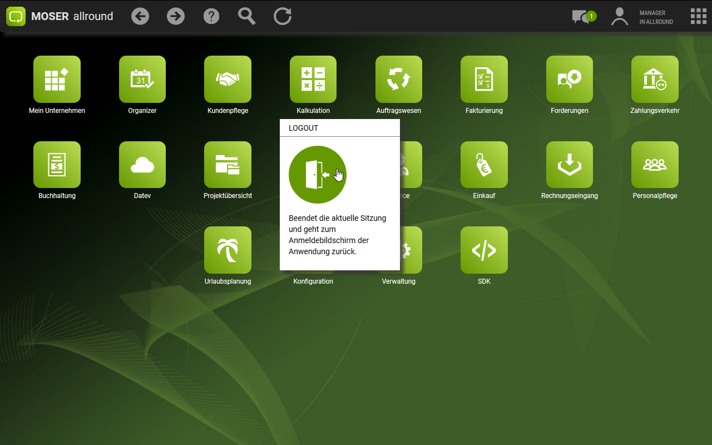Open the Forderungen module
The image size is (712, 445).
click(570, 80)
